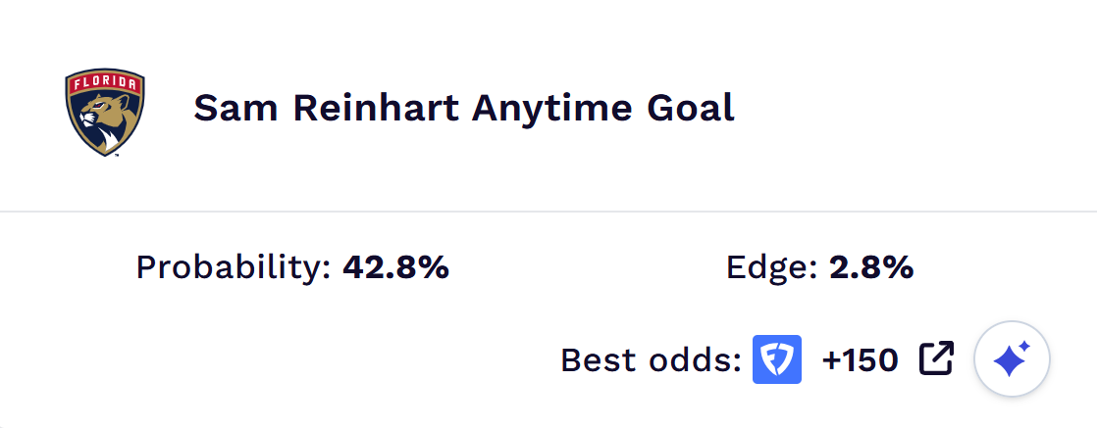The height and width of the screenshot is (428, 1097).
Task: Click the Florida Panthers team logo
Action: click(105, 112)
